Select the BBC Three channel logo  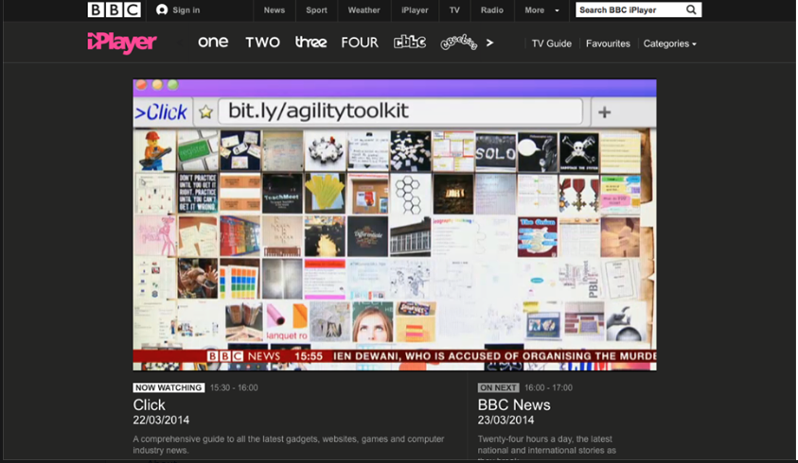tap(310, 43)
